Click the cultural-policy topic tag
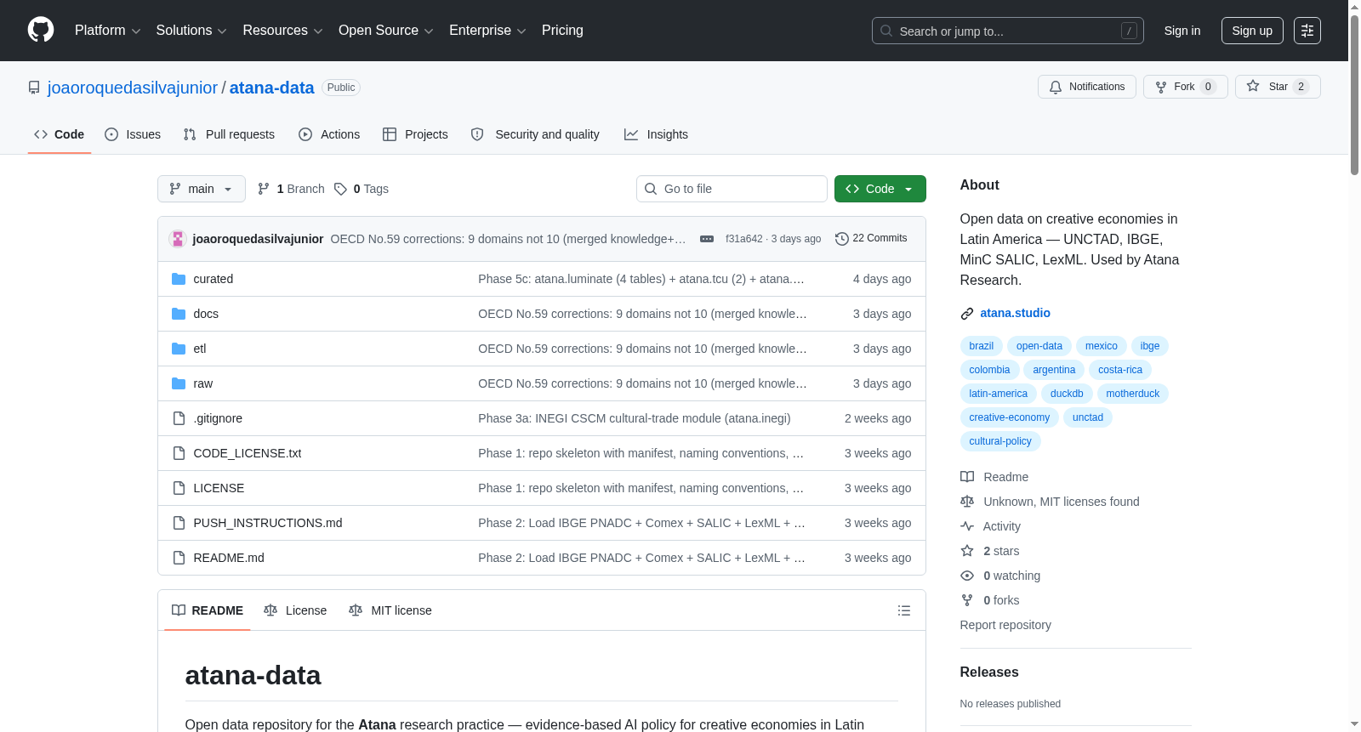The width and height of the screenshot is (1361, 732). (x=1000, y=441)
